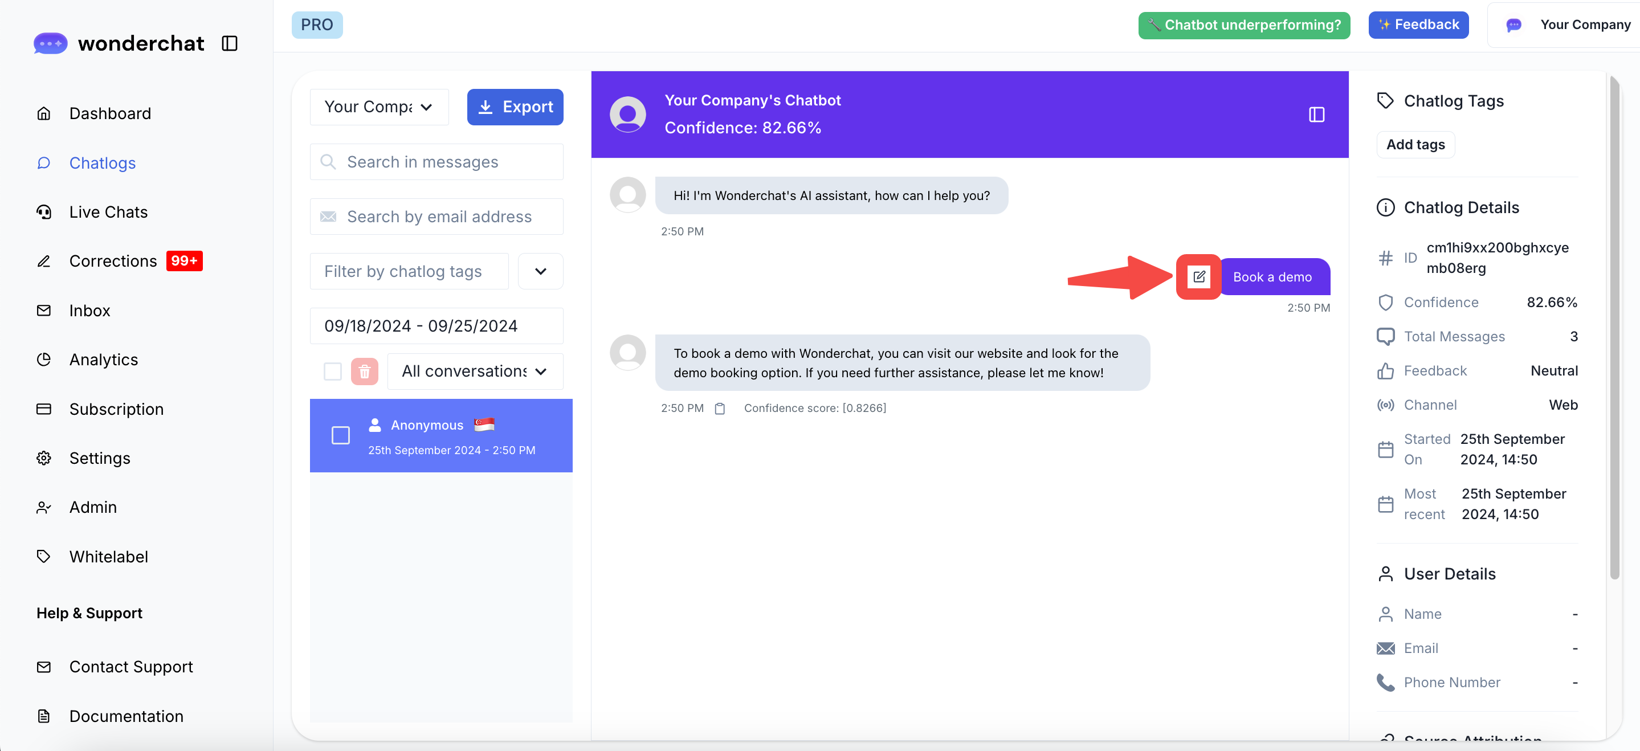Collapse the sidebar using wonderchat panel icon
The height and width of the screenshot is (751, 1640).
[229, 43]
